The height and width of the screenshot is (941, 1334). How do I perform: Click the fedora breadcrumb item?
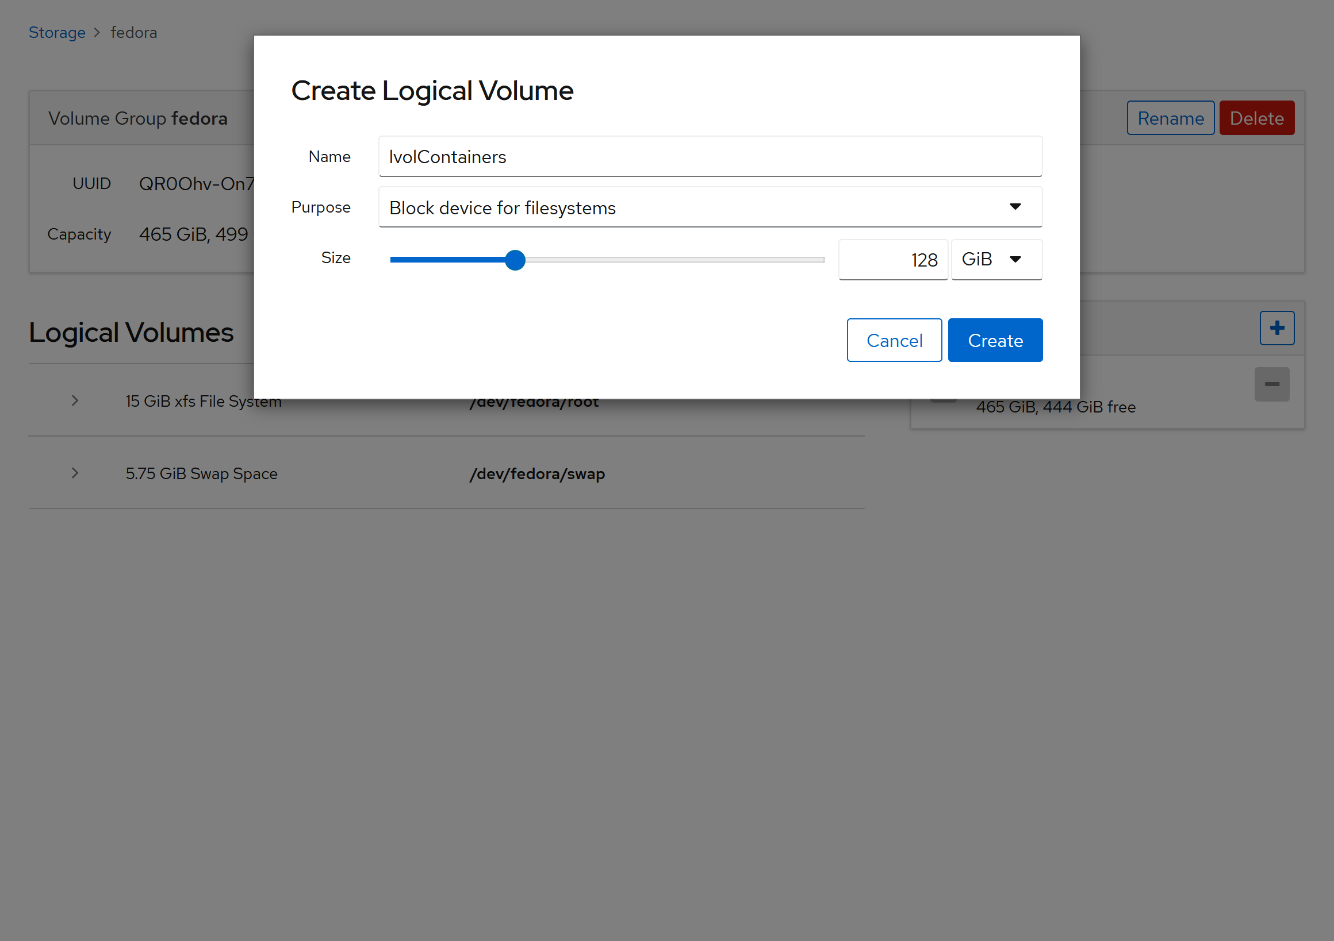coord(133,33)
